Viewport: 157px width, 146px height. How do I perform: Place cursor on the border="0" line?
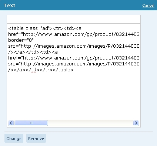pyautogui.click(x=21, y=40)
